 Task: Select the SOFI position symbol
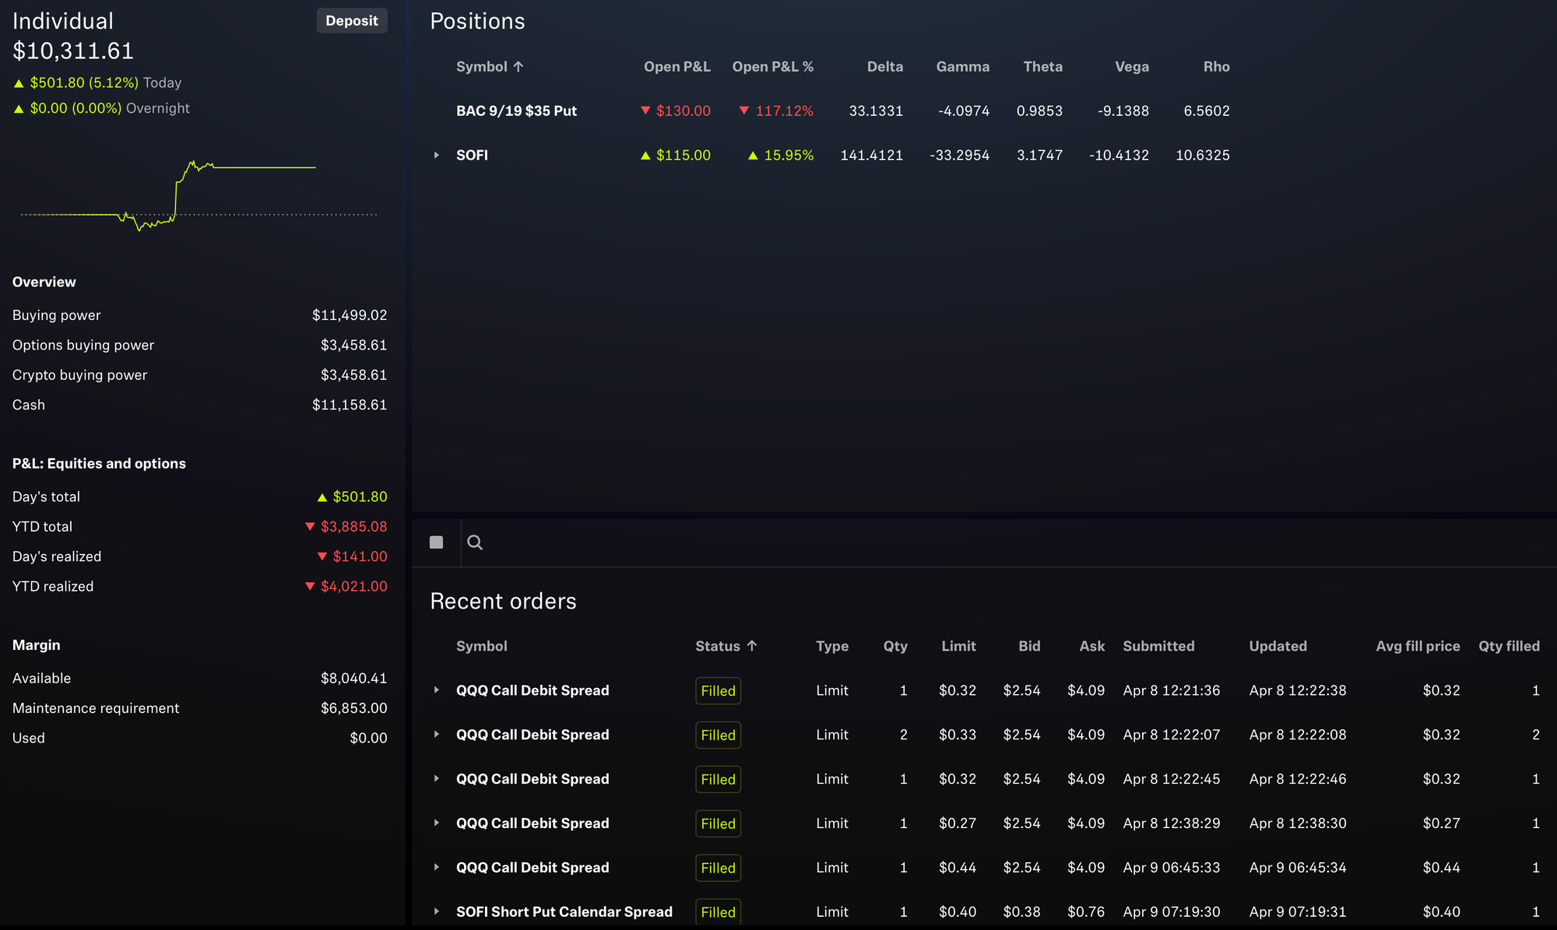coord(472,156)
